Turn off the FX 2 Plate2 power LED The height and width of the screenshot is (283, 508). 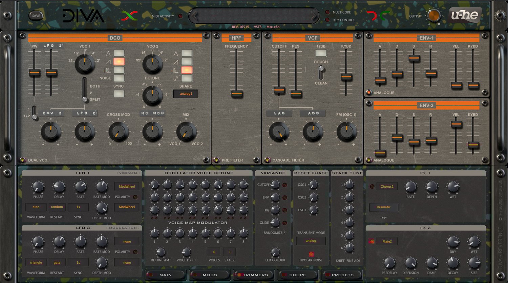point(372,241)
